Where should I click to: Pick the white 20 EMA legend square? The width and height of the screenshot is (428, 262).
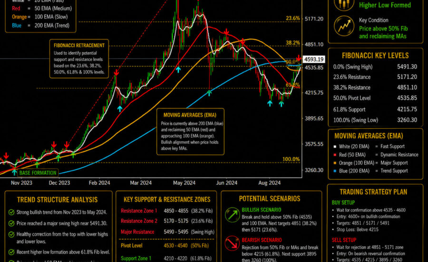335,147
